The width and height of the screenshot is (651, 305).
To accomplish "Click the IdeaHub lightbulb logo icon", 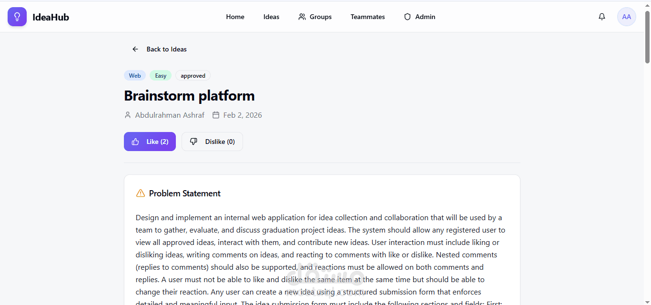I will click(17, 17).
